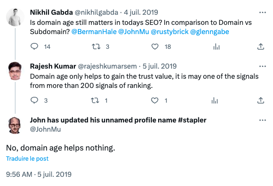Retweet Rajesh Kumar's reply
The width and height of the screenshot is (273, 186).
95,100
